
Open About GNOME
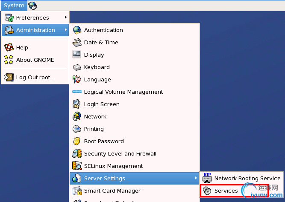[x=35, y=60]
